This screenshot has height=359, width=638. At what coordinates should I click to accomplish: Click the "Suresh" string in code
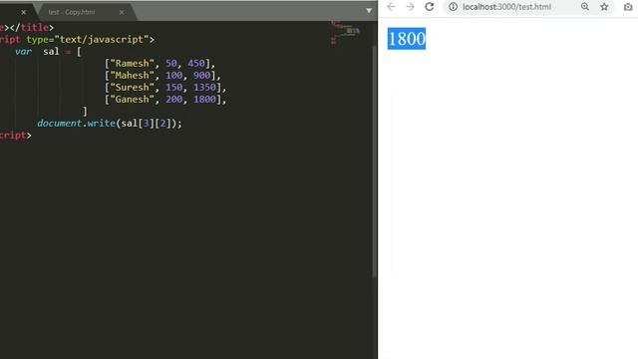pos(133,87)
